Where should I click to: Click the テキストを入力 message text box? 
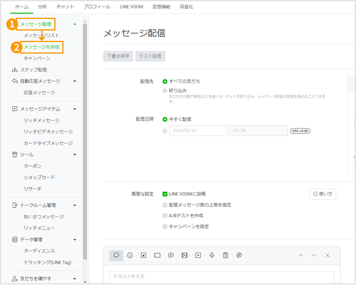click(222, 277)
